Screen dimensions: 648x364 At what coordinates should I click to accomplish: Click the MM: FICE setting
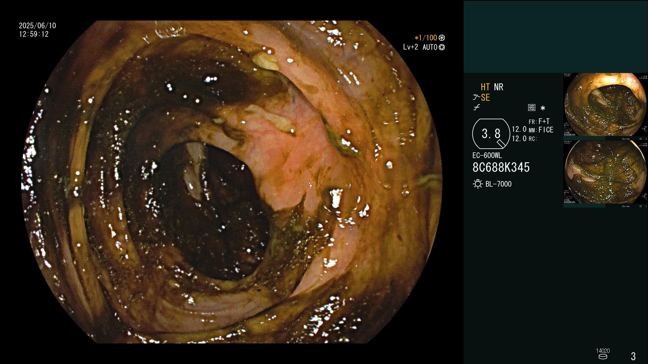(541, 130)
